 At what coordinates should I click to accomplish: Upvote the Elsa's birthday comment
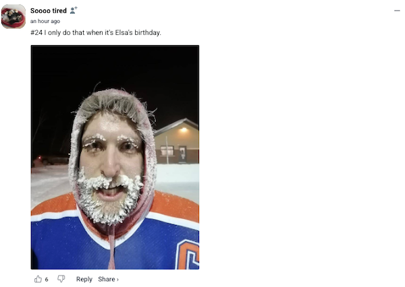pyautogui.click(x=38, y=279)
